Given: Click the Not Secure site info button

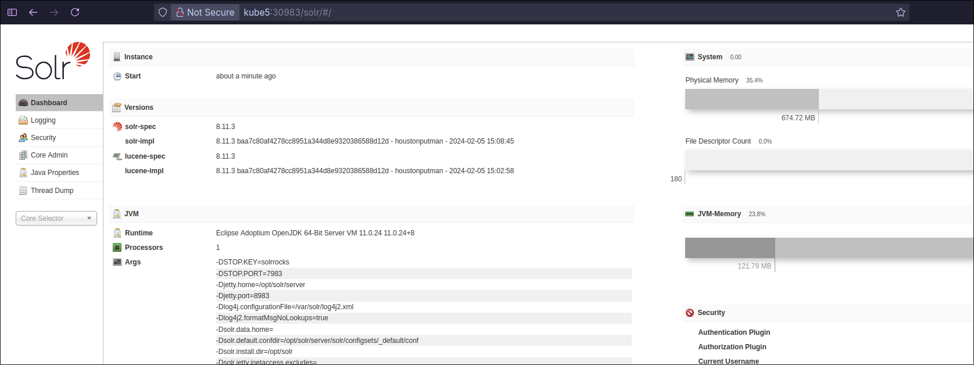Looking at the screenshot, I should 205,12.
